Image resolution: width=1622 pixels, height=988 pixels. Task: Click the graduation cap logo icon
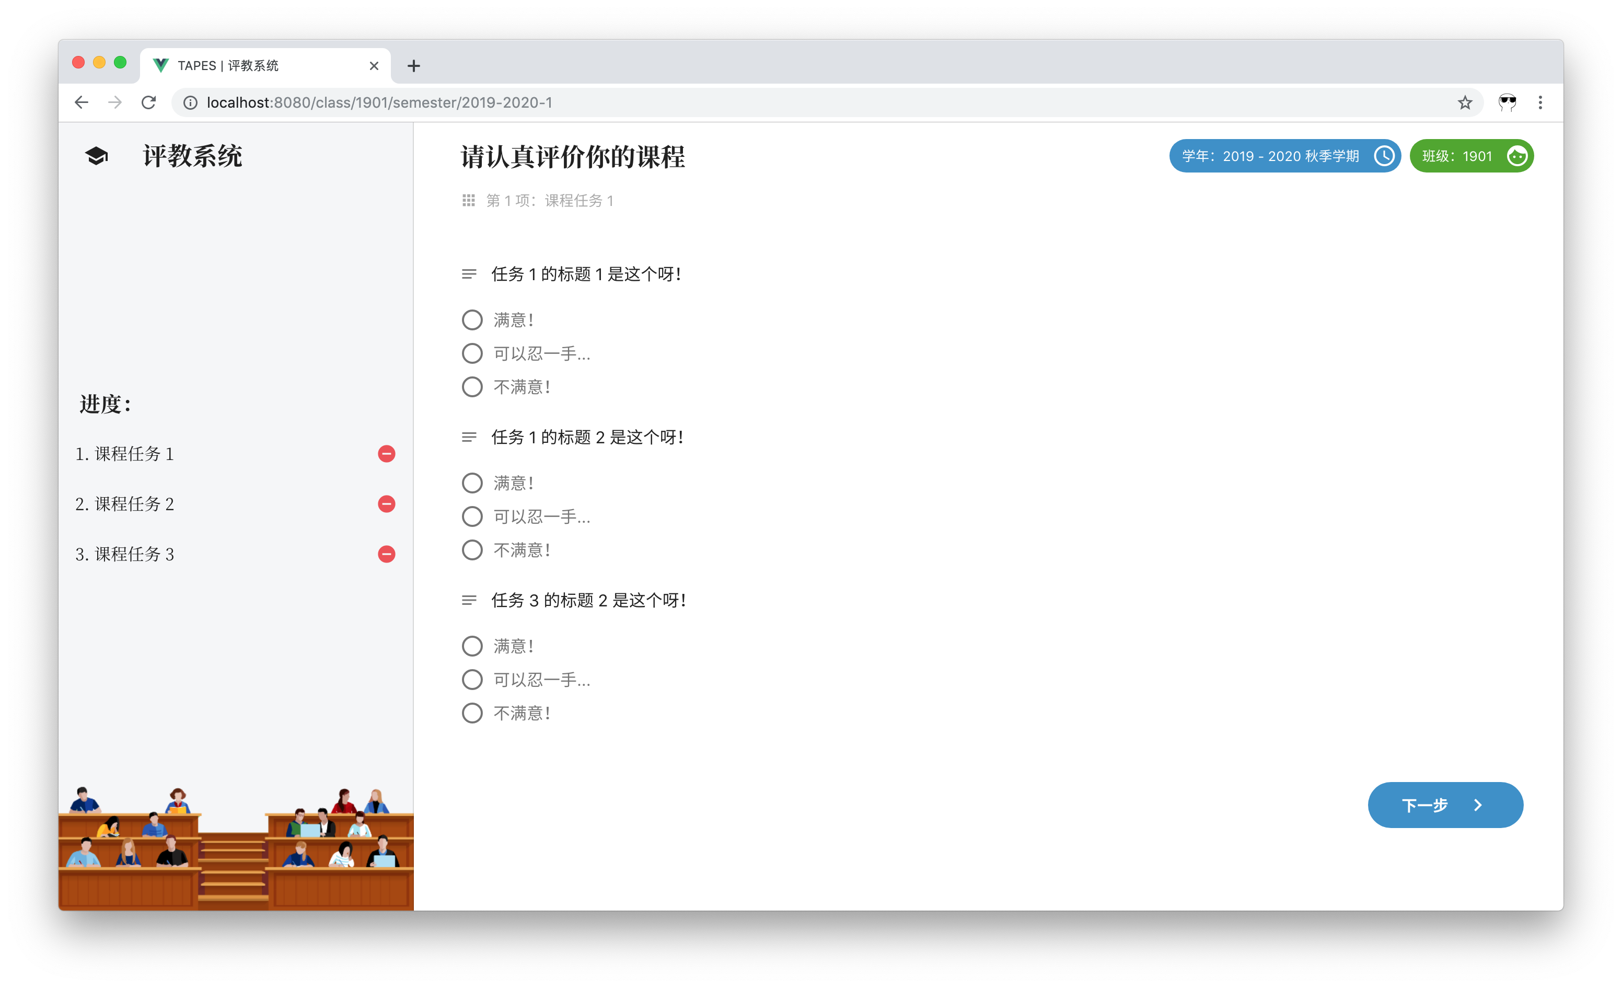click(96, 156)
